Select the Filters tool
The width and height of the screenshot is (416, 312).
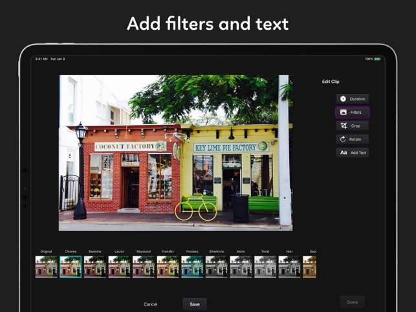tap(352, 112)
